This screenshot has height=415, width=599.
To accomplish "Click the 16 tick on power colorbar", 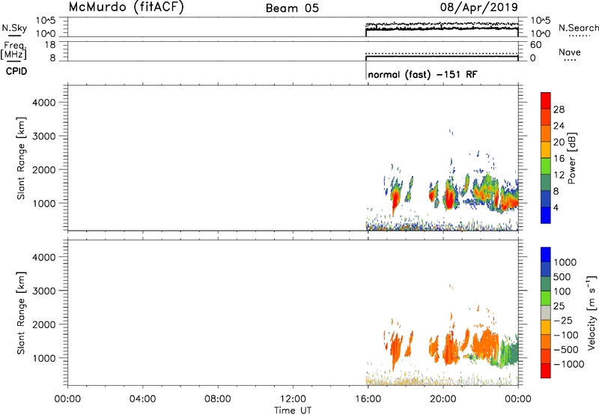I will click(559, 159).
